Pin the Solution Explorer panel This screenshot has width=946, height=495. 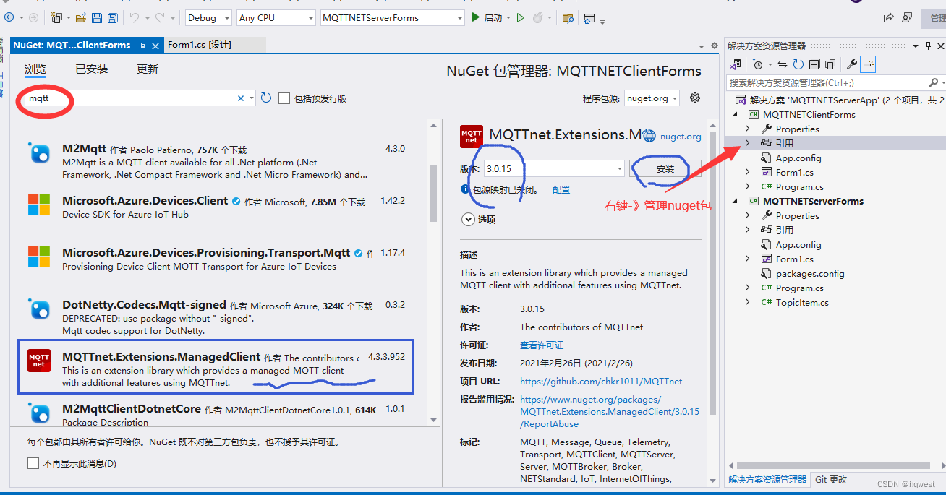pos(929,46)
